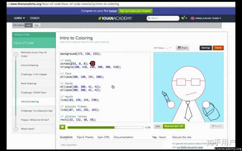The width and height of the screenshot is (242, 151).
Task: Click the pink user avatar icon
Action: click(192, 18)
